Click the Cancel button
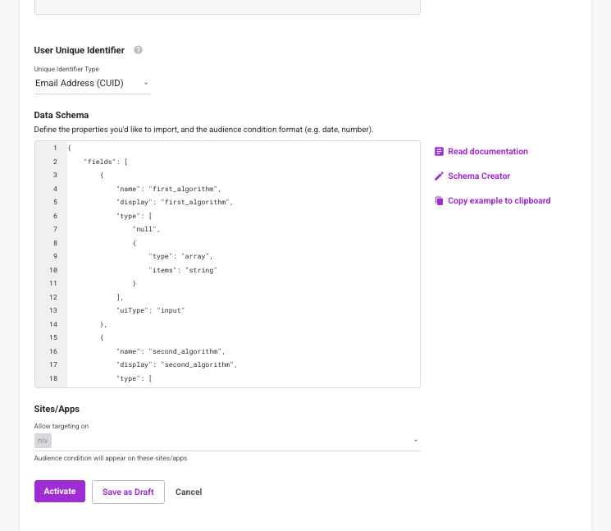This screenshot has height=531, width=611. click(x=189, y=492)
